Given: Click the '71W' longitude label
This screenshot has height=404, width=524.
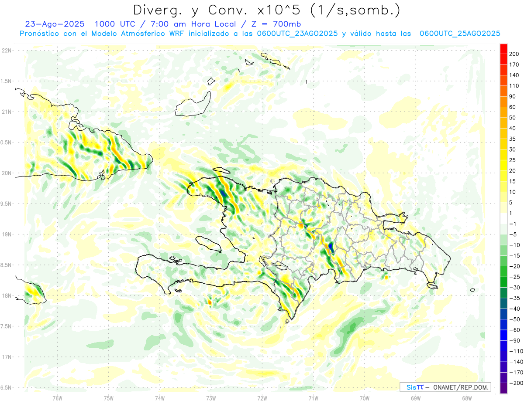Looking at the screenshot, I should (x=313, y=398).
